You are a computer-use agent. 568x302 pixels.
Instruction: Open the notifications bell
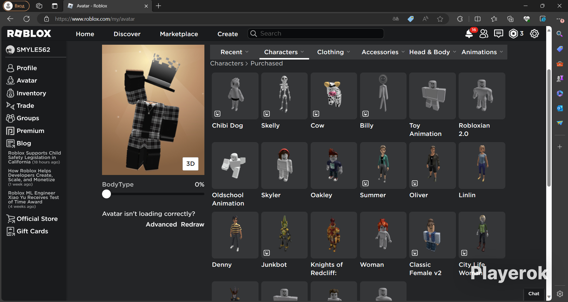(x=469, y=34)
